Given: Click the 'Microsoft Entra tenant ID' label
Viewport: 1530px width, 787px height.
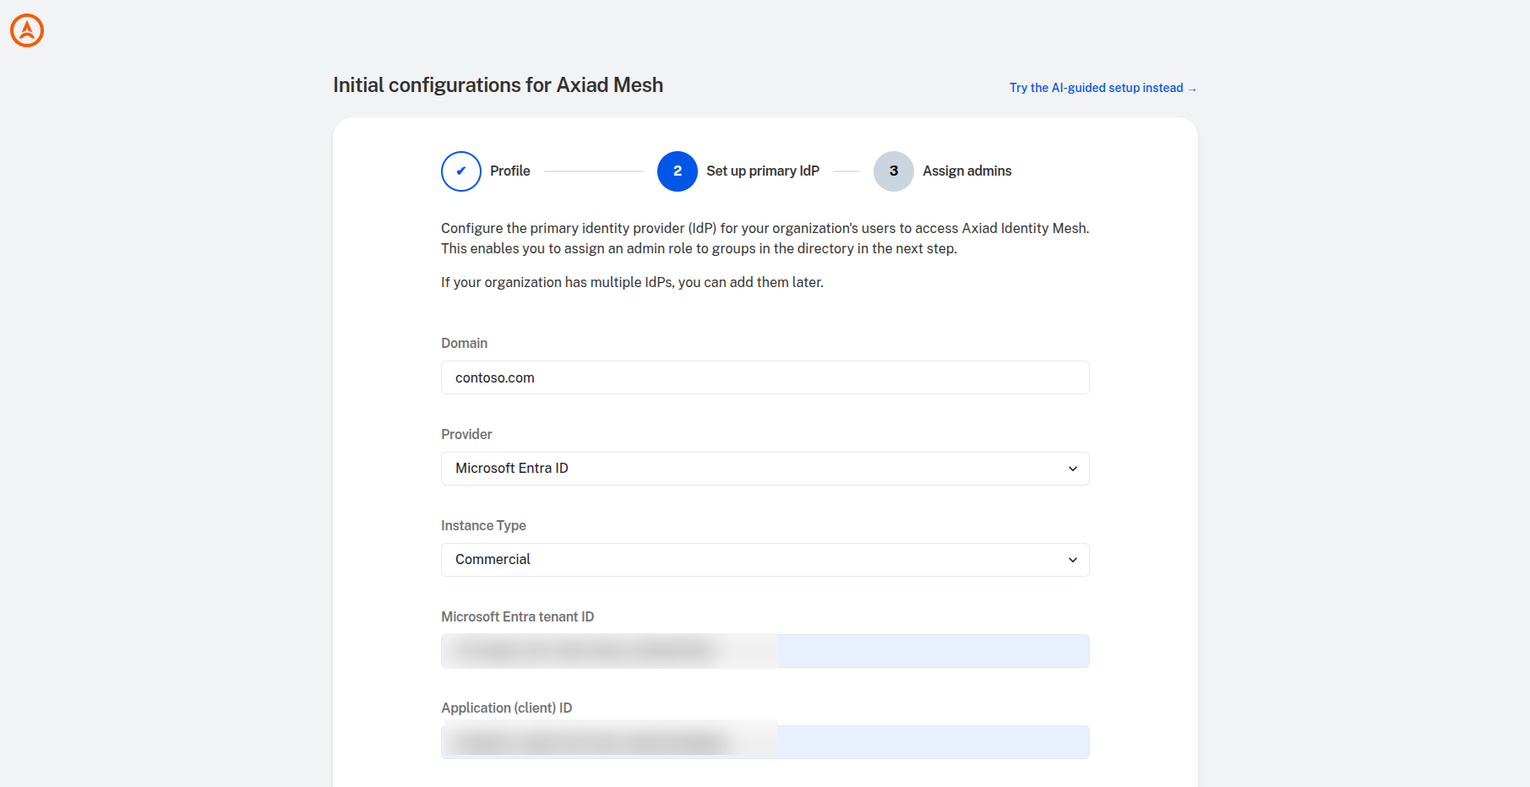Looking at the screenshot, I should (517, 616).
